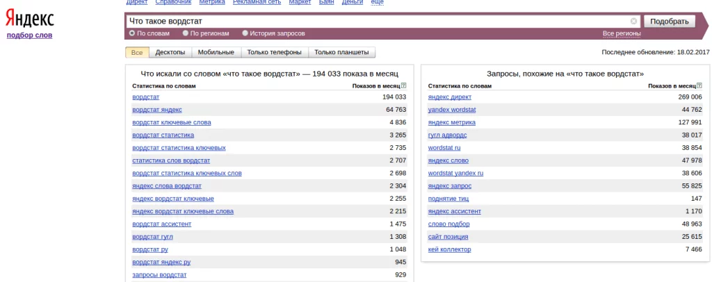This screenshot has width=712, height=282.
Task: Open яндекс вордстат ключевые слова link
Action: [183, 211]
